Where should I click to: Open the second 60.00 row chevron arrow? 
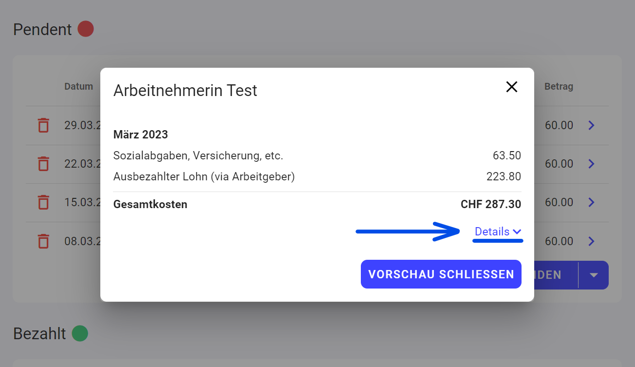591,164
